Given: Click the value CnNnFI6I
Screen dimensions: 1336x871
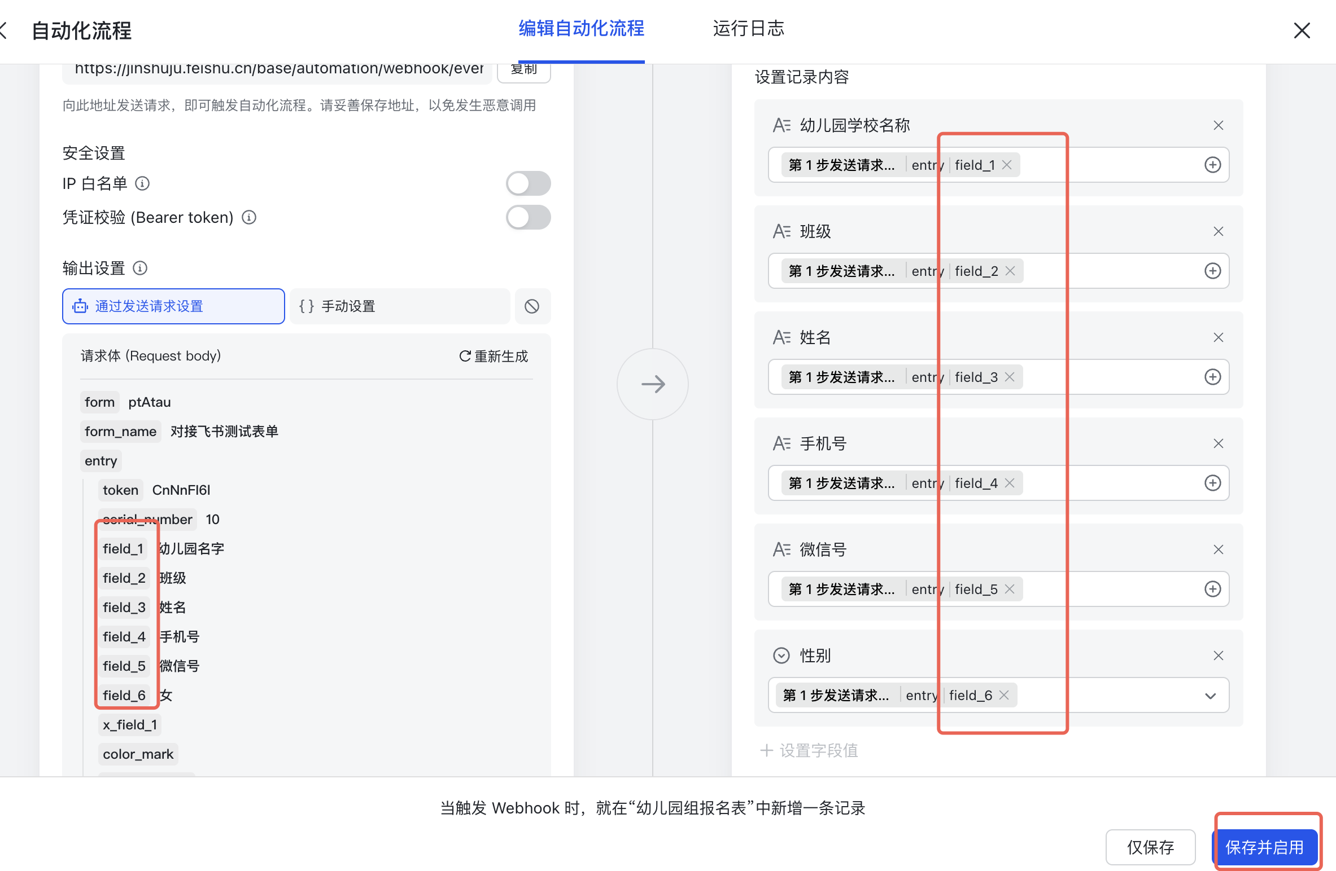Looking at the screenshot, I should [181, 490].
